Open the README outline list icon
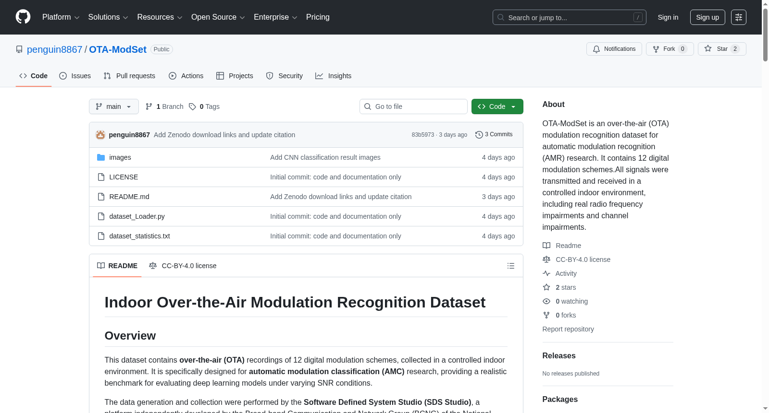The width and height of the screenshot is (769, 413). (x=511, y=266)
